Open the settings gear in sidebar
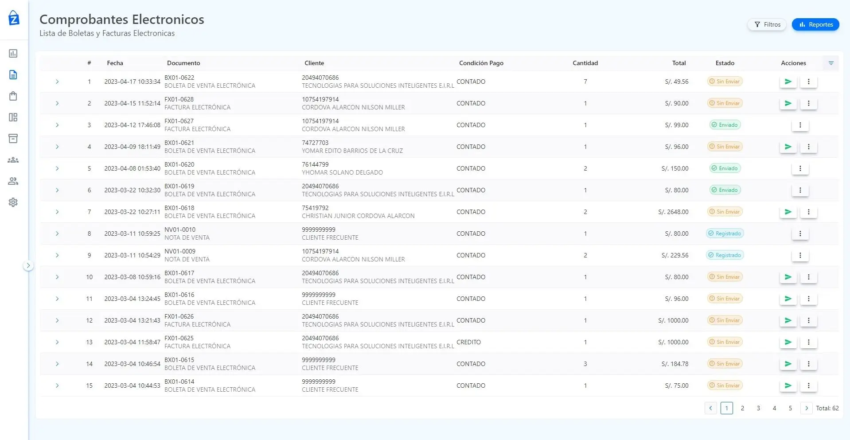Image resolution: width=850 pixels, height=440 pixels. click(13, 202)
